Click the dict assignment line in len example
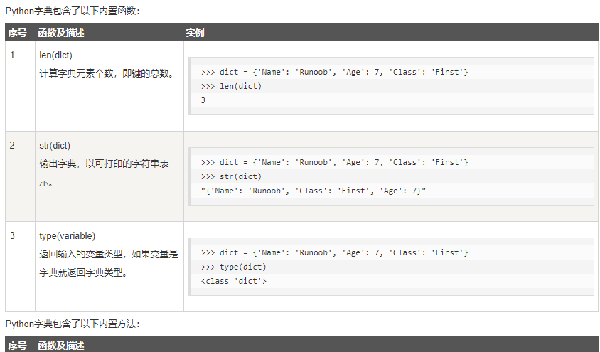 click(334, 72)
